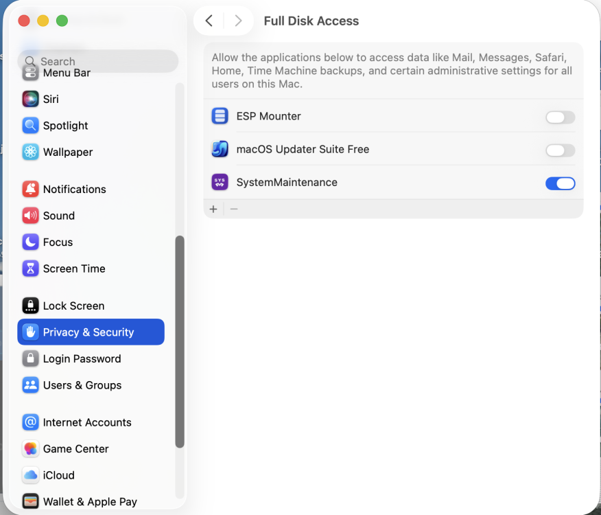
Task: Click the Privacy & Security hand icon
Action: pos(30,332)
